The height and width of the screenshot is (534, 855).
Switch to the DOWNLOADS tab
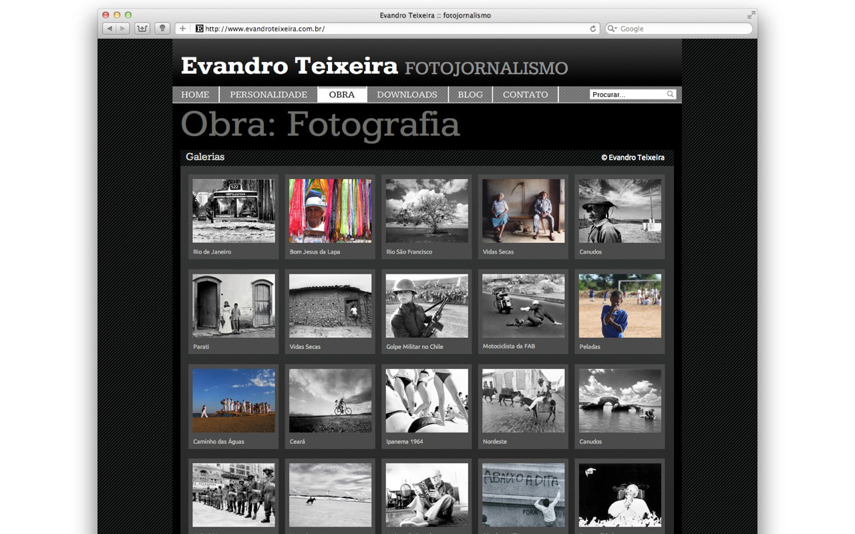click(407, 95)
